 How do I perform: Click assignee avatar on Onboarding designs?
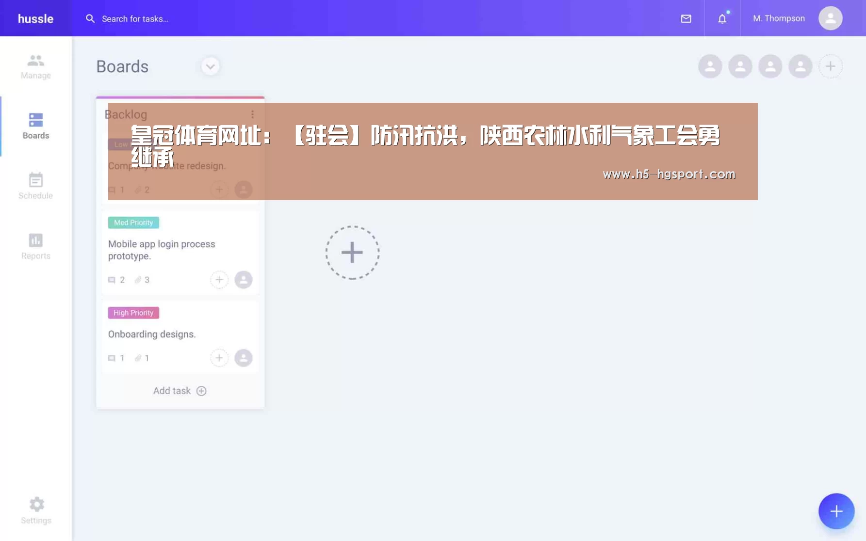pos(244,358)
